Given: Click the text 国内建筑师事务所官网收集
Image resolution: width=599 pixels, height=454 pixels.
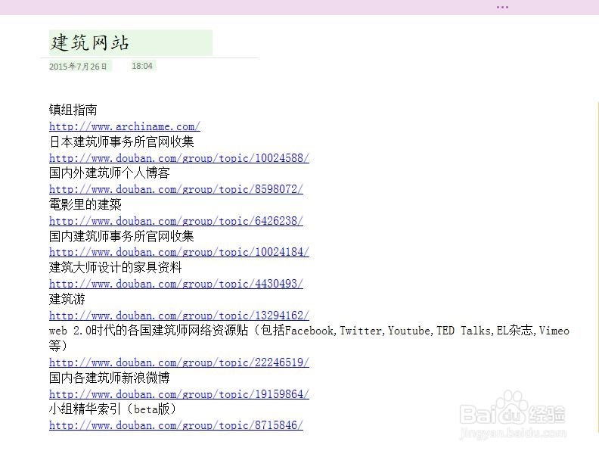Looking at the screenshot, I should [x=122, y=236].
